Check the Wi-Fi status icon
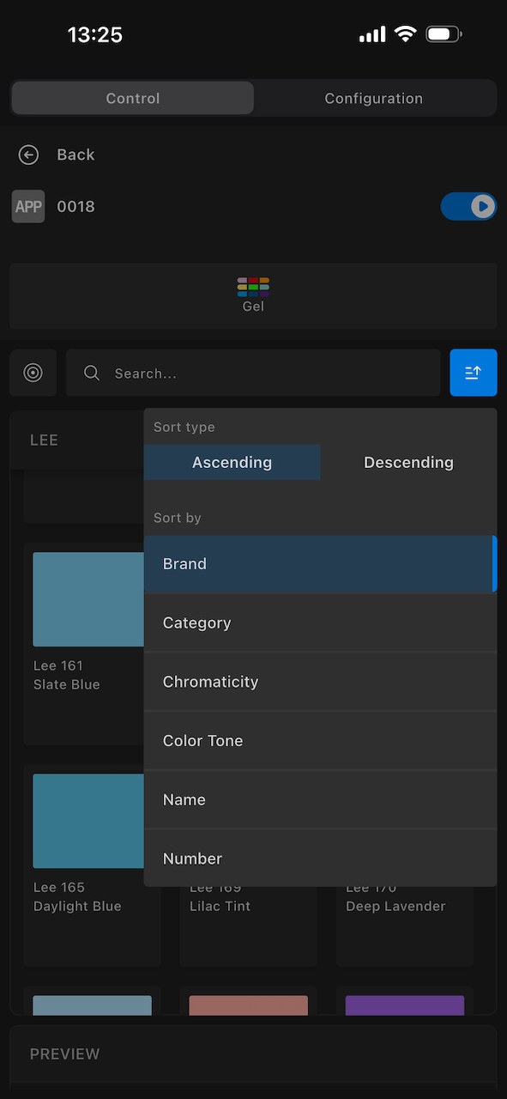 [405, 34]
